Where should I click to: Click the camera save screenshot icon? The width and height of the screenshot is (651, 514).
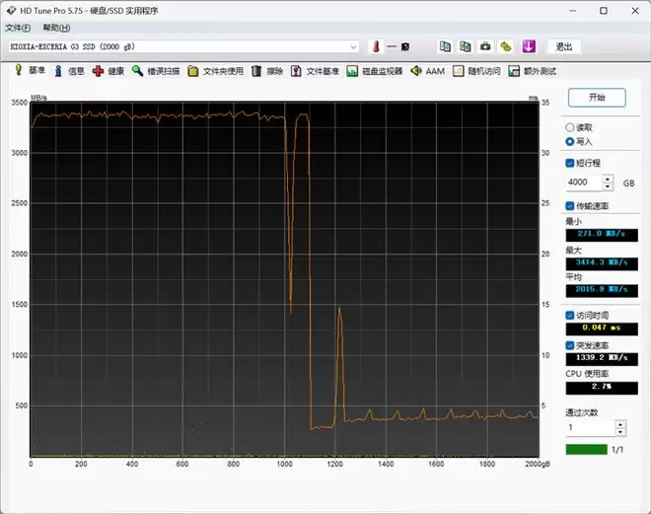(485, 46)
